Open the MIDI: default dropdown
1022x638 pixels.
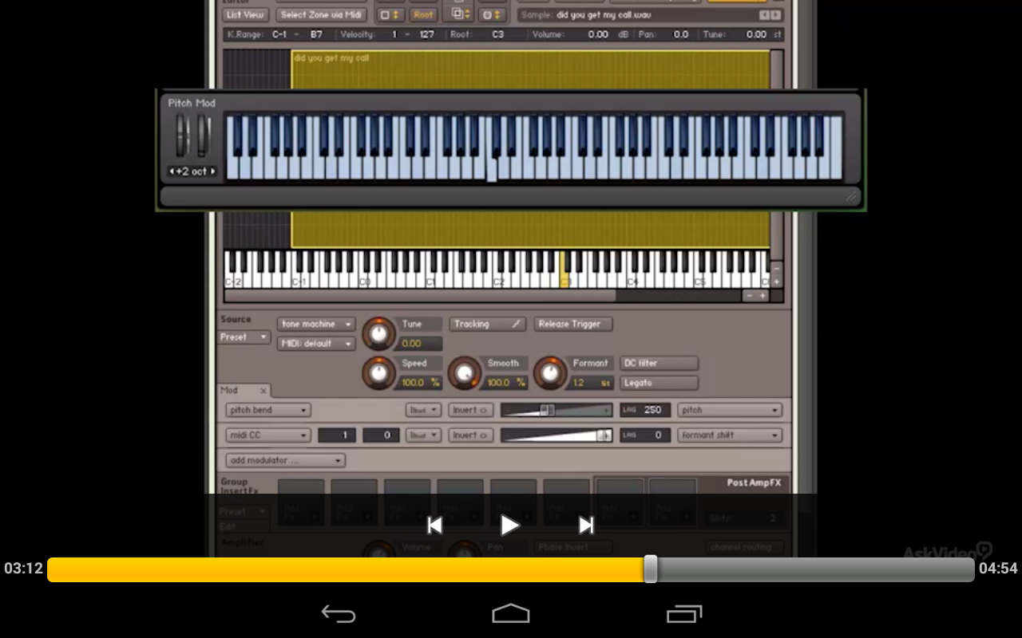pyautogui.click(x=316, y=344)
